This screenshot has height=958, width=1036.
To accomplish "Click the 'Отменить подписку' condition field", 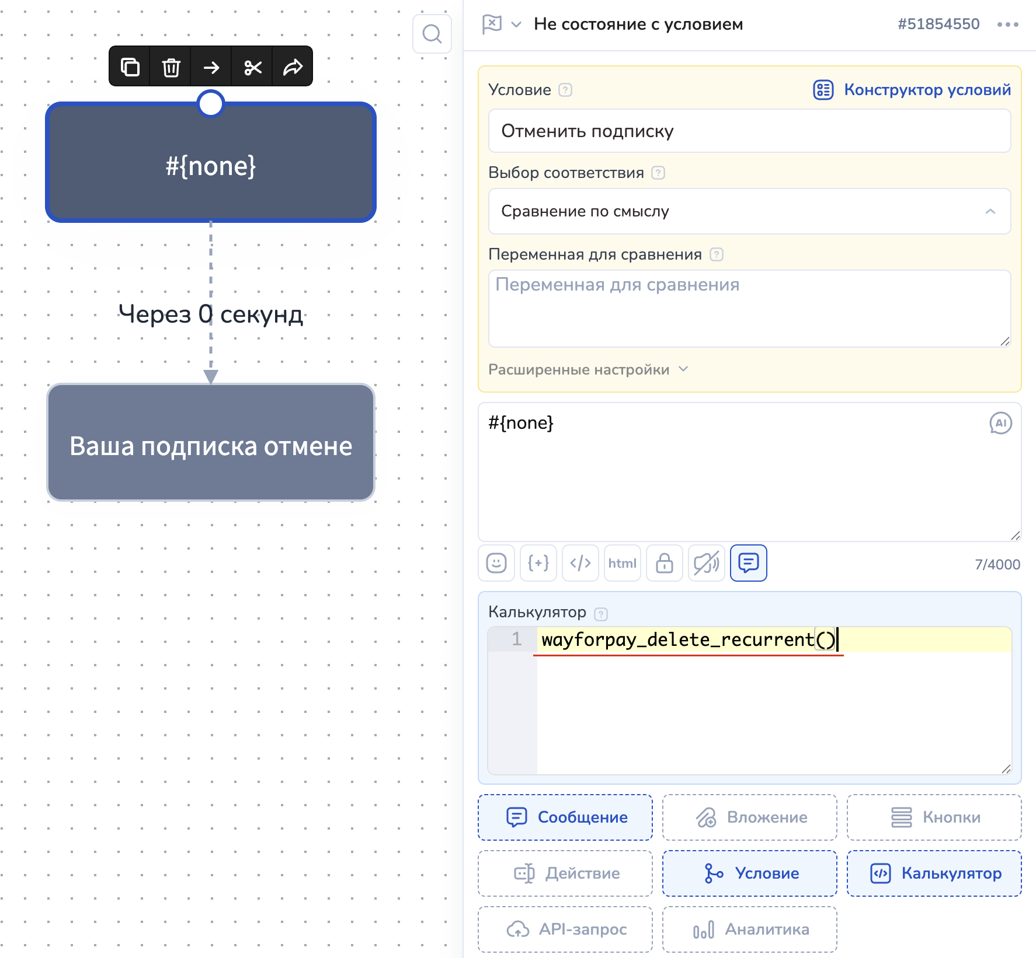I will [x=749, y=131].
